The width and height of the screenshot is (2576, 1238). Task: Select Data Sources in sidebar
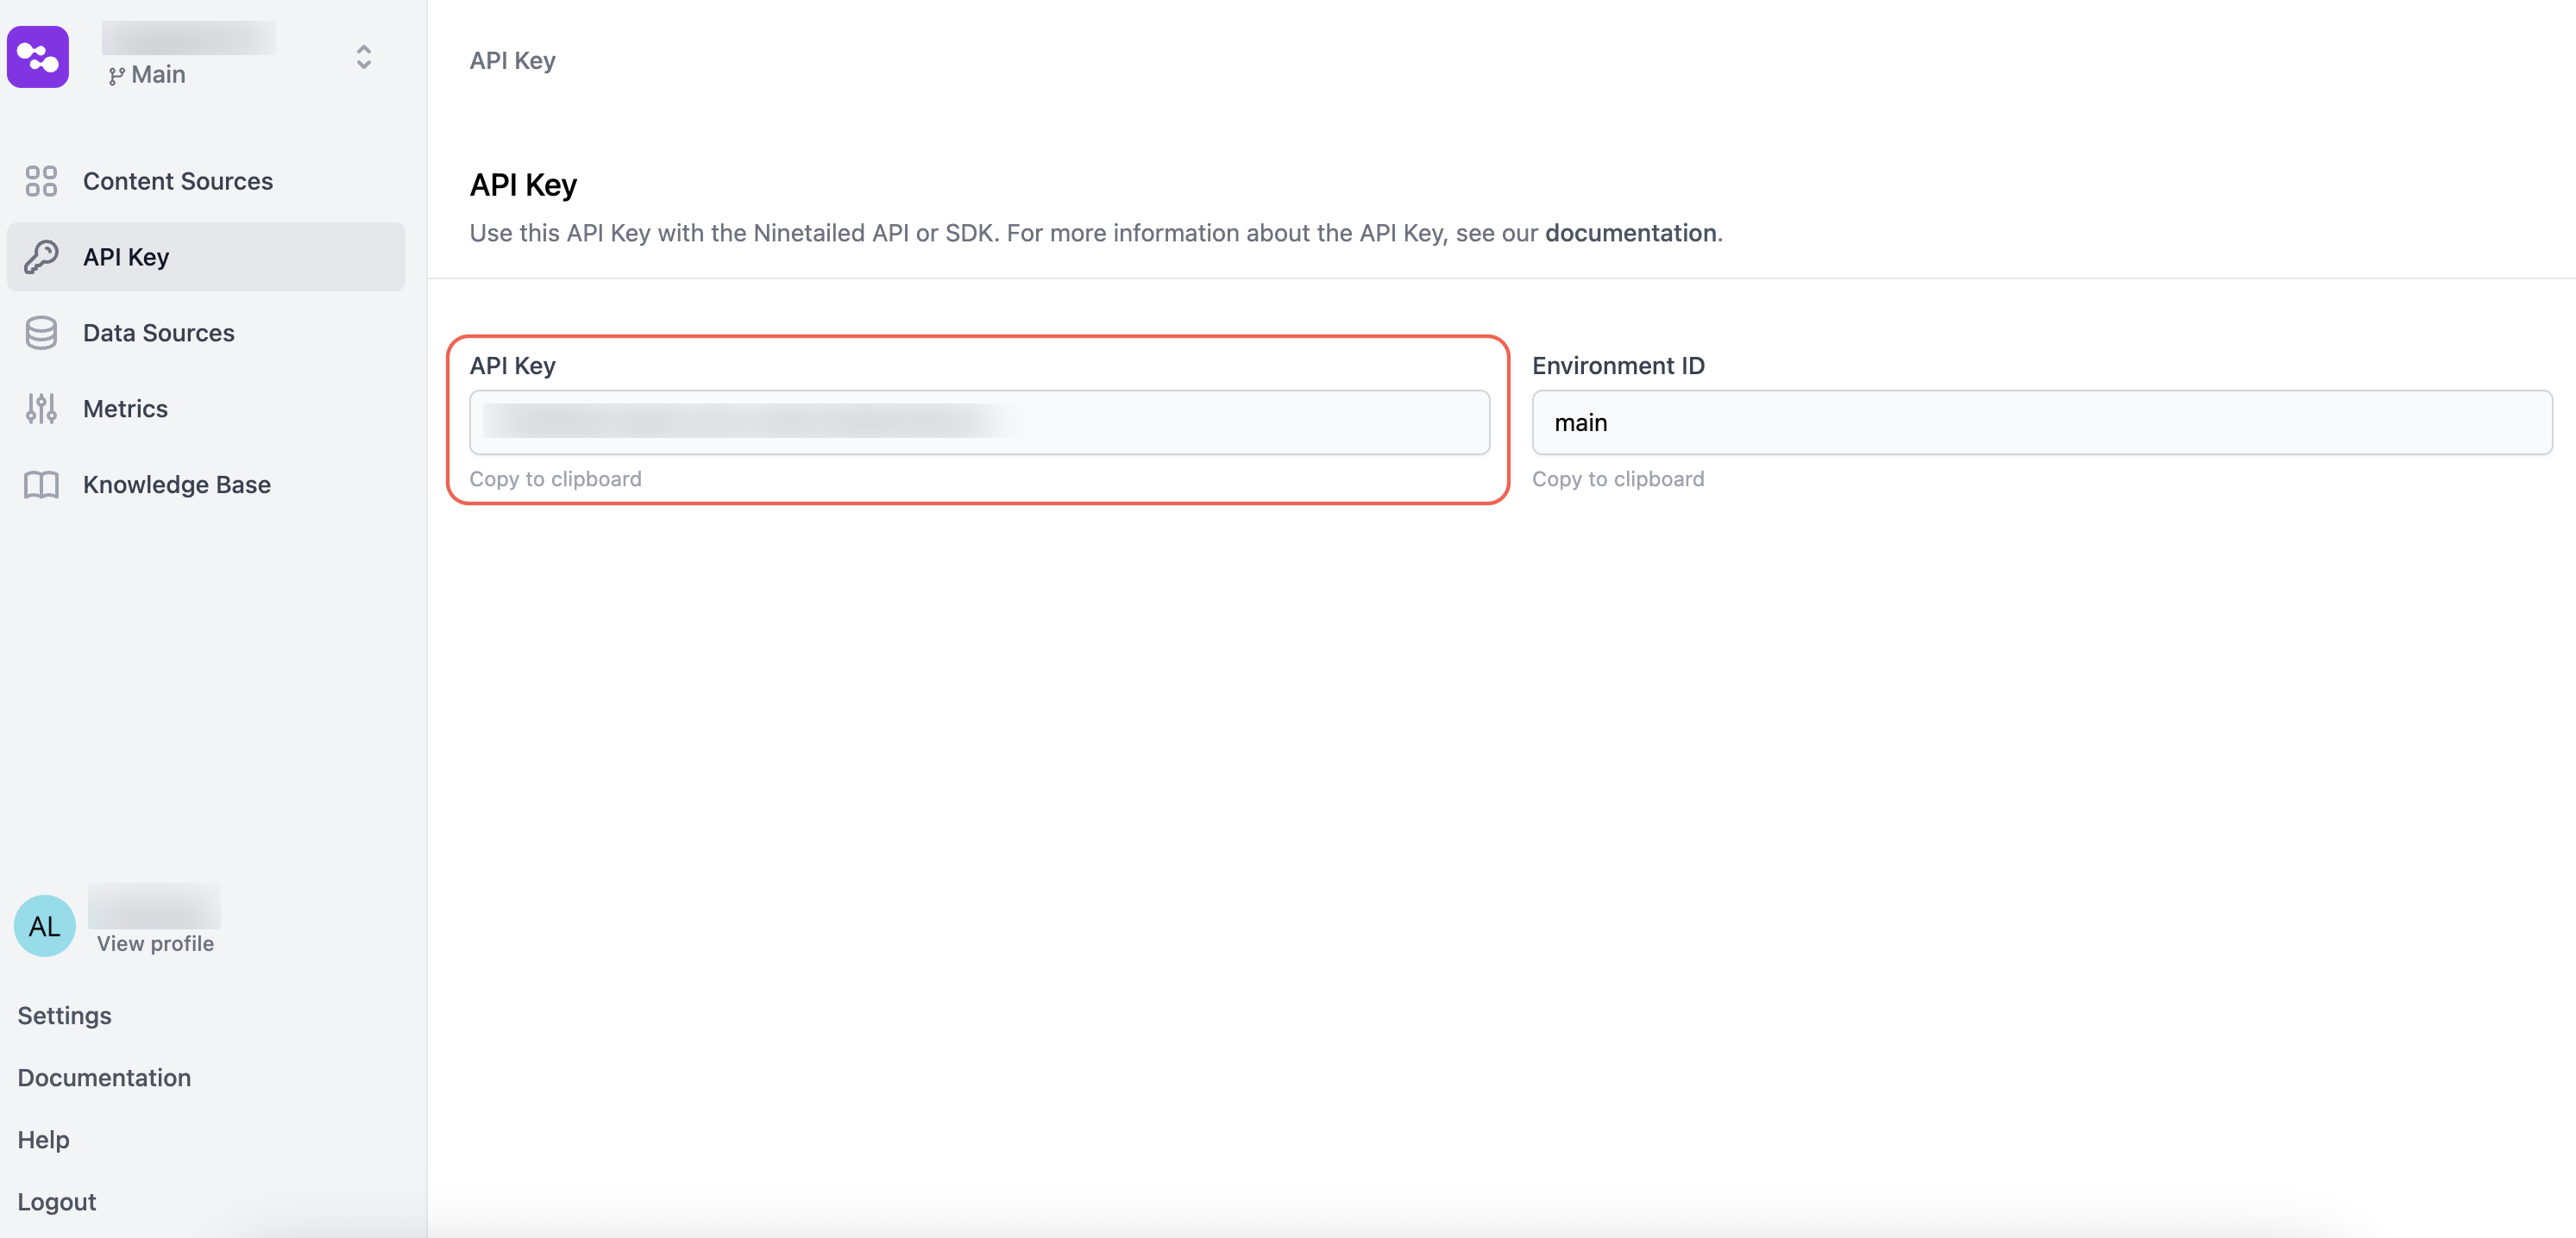click(x=159, y=333)
